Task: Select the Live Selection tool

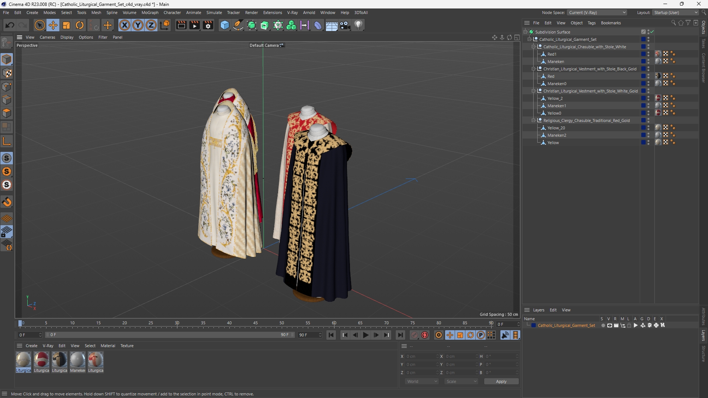Action: (39, 25)
